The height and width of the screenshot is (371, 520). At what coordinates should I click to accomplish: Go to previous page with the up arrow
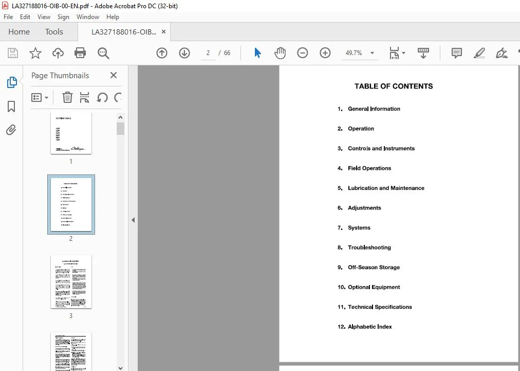(162, 53)
